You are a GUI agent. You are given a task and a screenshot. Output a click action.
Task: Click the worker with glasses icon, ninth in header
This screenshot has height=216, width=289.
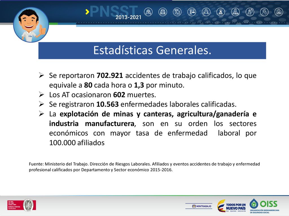point(264,12)
